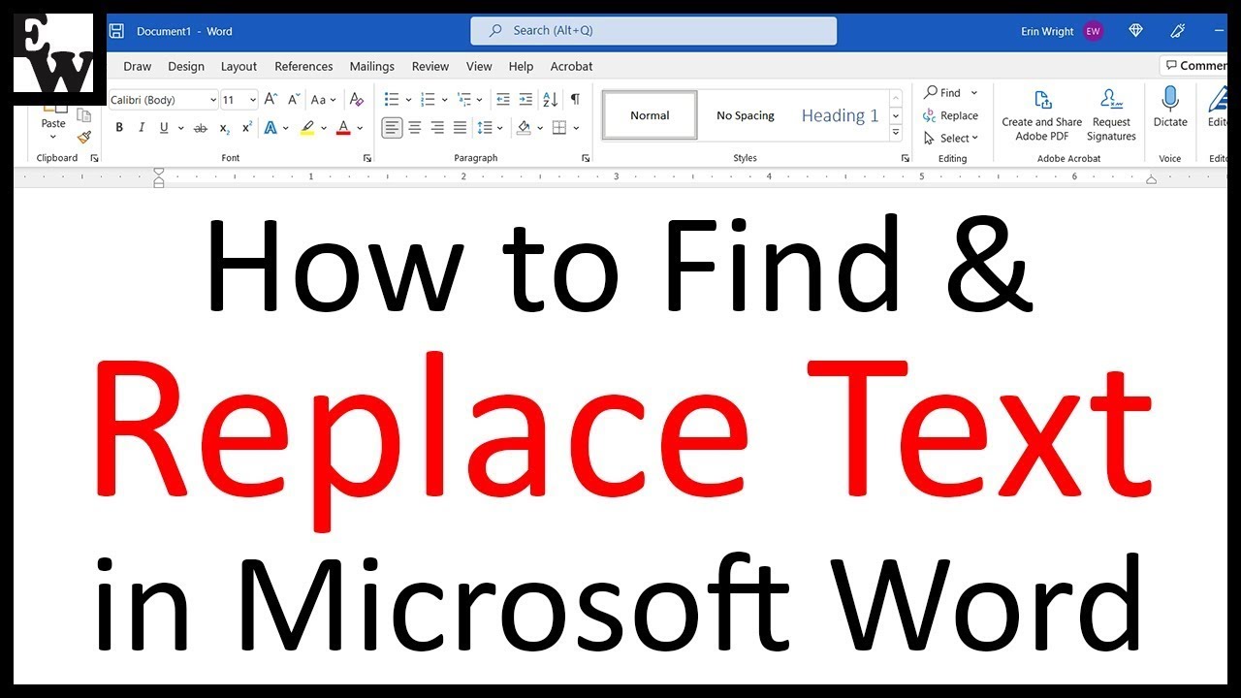
Task: Apply the No Spacing style
Action: (x=745, y=115)
